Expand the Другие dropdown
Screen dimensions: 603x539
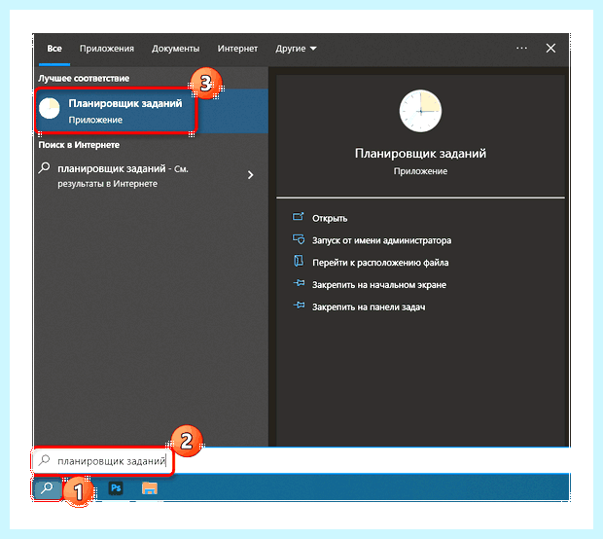tap(296, 49)
